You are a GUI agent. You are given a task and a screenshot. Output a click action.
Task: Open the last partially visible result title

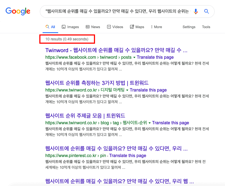[120, 181]
